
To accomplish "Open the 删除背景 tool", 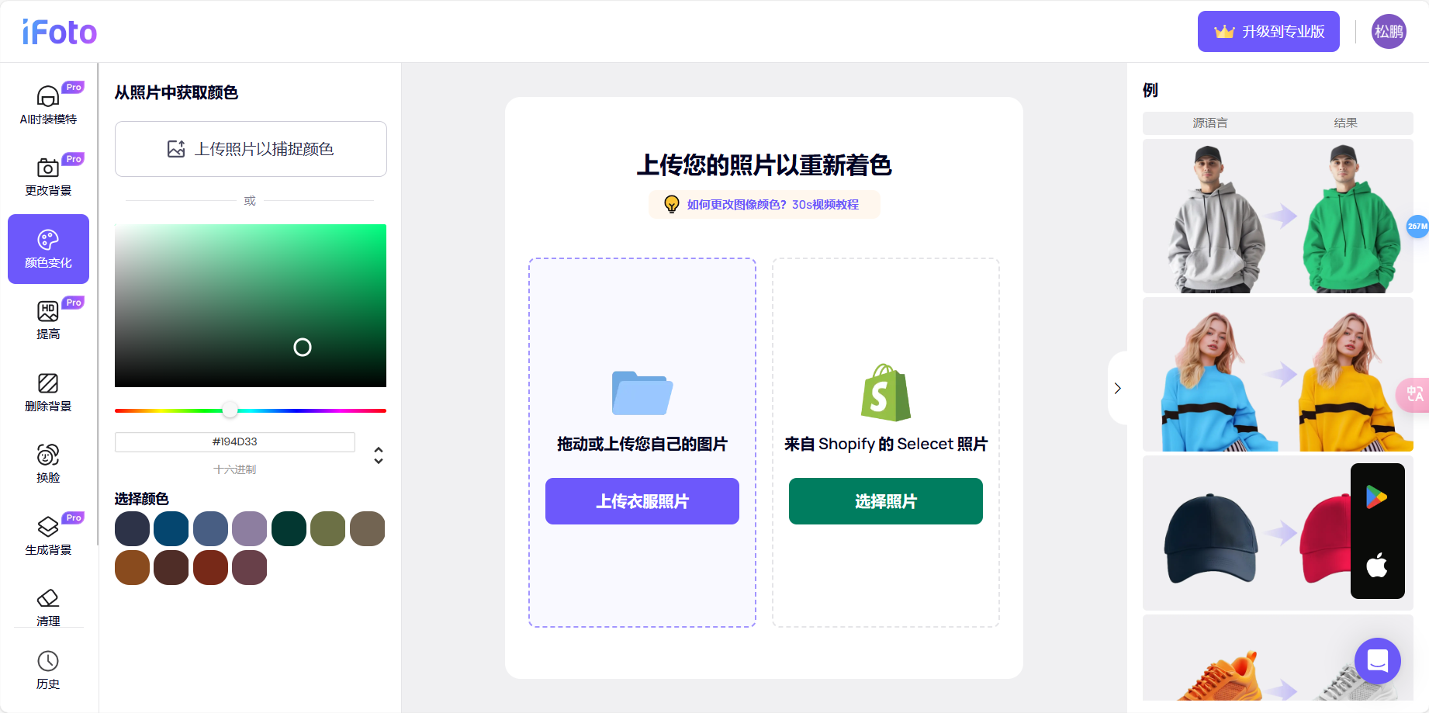I will point(48,393).
